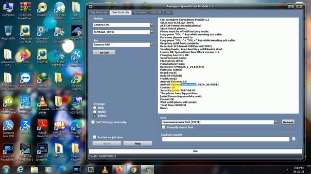Click log line 'Security patch: 2017-04-05'

click(178, 90)
